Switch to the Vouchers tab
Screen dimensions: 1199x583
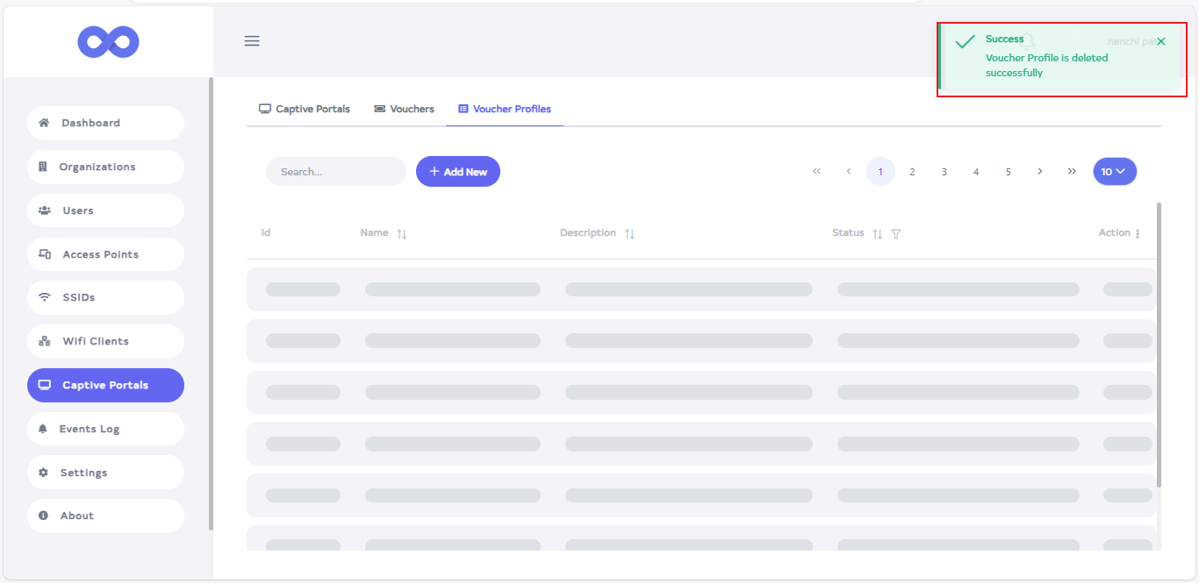point(404,110)
